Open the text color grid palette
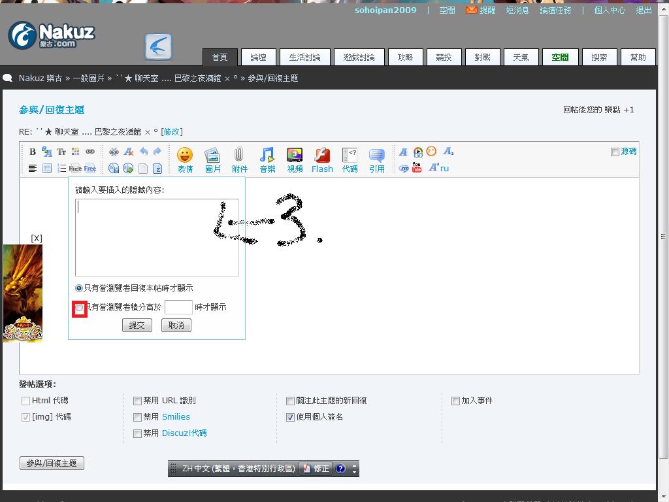Viewport: 669px width, 502px height. (x=76, y=152)
